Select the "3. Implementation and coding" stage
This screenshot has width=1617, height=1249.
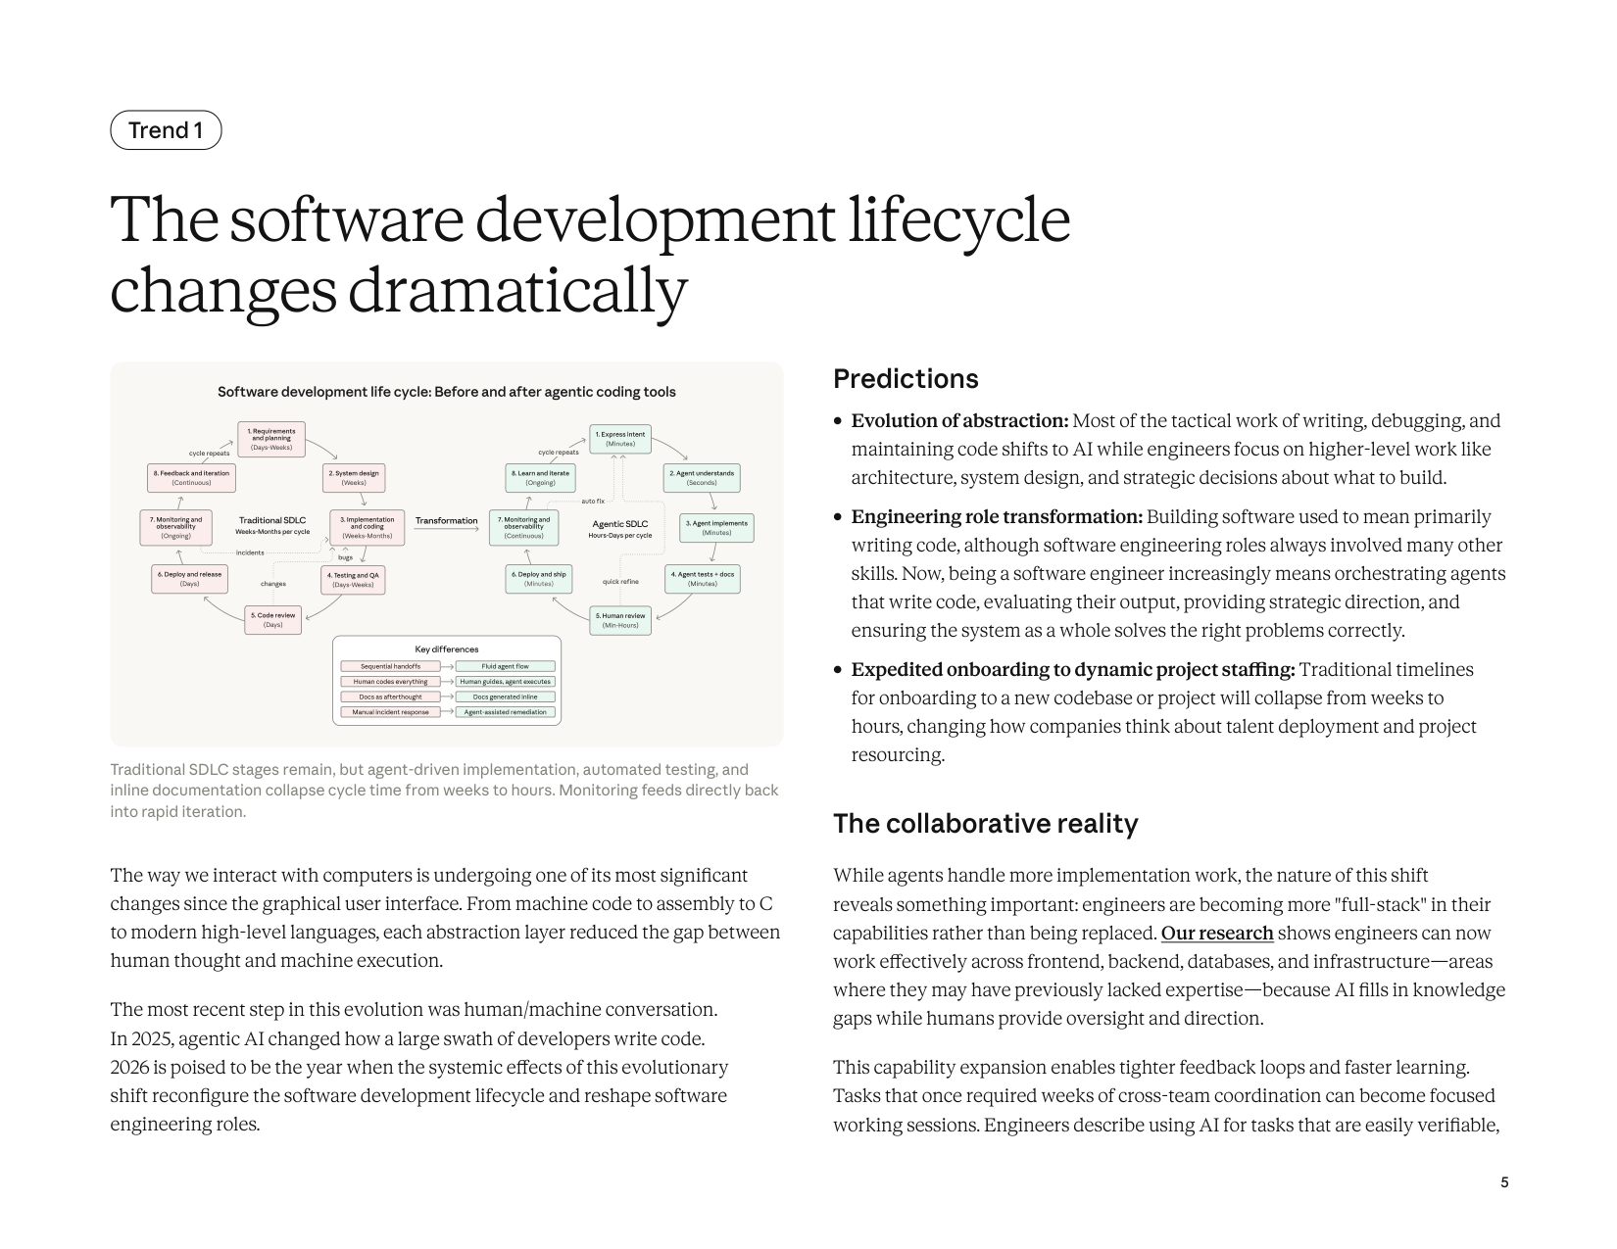tap(367, 526)
